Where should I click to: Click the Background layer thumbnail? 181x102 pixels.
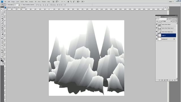(x=160, y=39)
